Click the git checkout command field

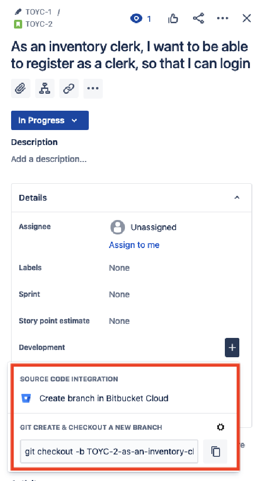[109, 452]
